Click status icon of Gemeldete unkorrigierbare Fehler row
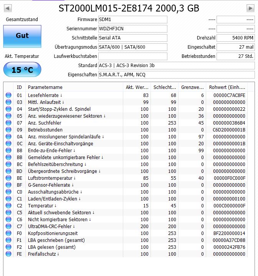Screen dimensions: 258x276 [8, 157]
